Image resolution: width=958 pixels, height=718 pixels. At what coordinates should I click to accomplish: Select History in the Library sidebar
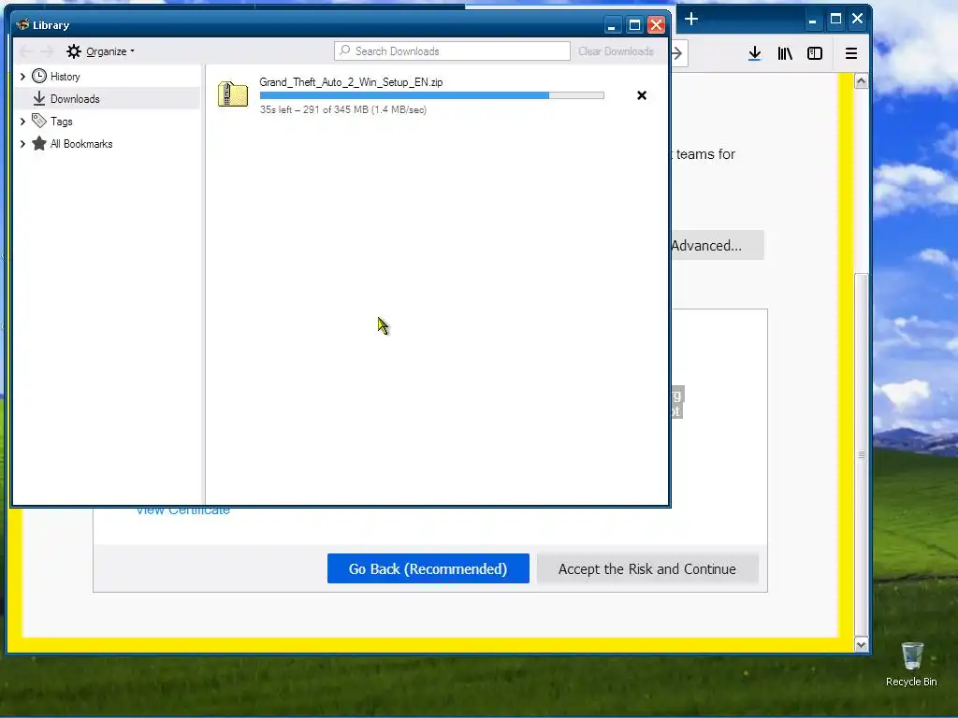pos(65,77)
